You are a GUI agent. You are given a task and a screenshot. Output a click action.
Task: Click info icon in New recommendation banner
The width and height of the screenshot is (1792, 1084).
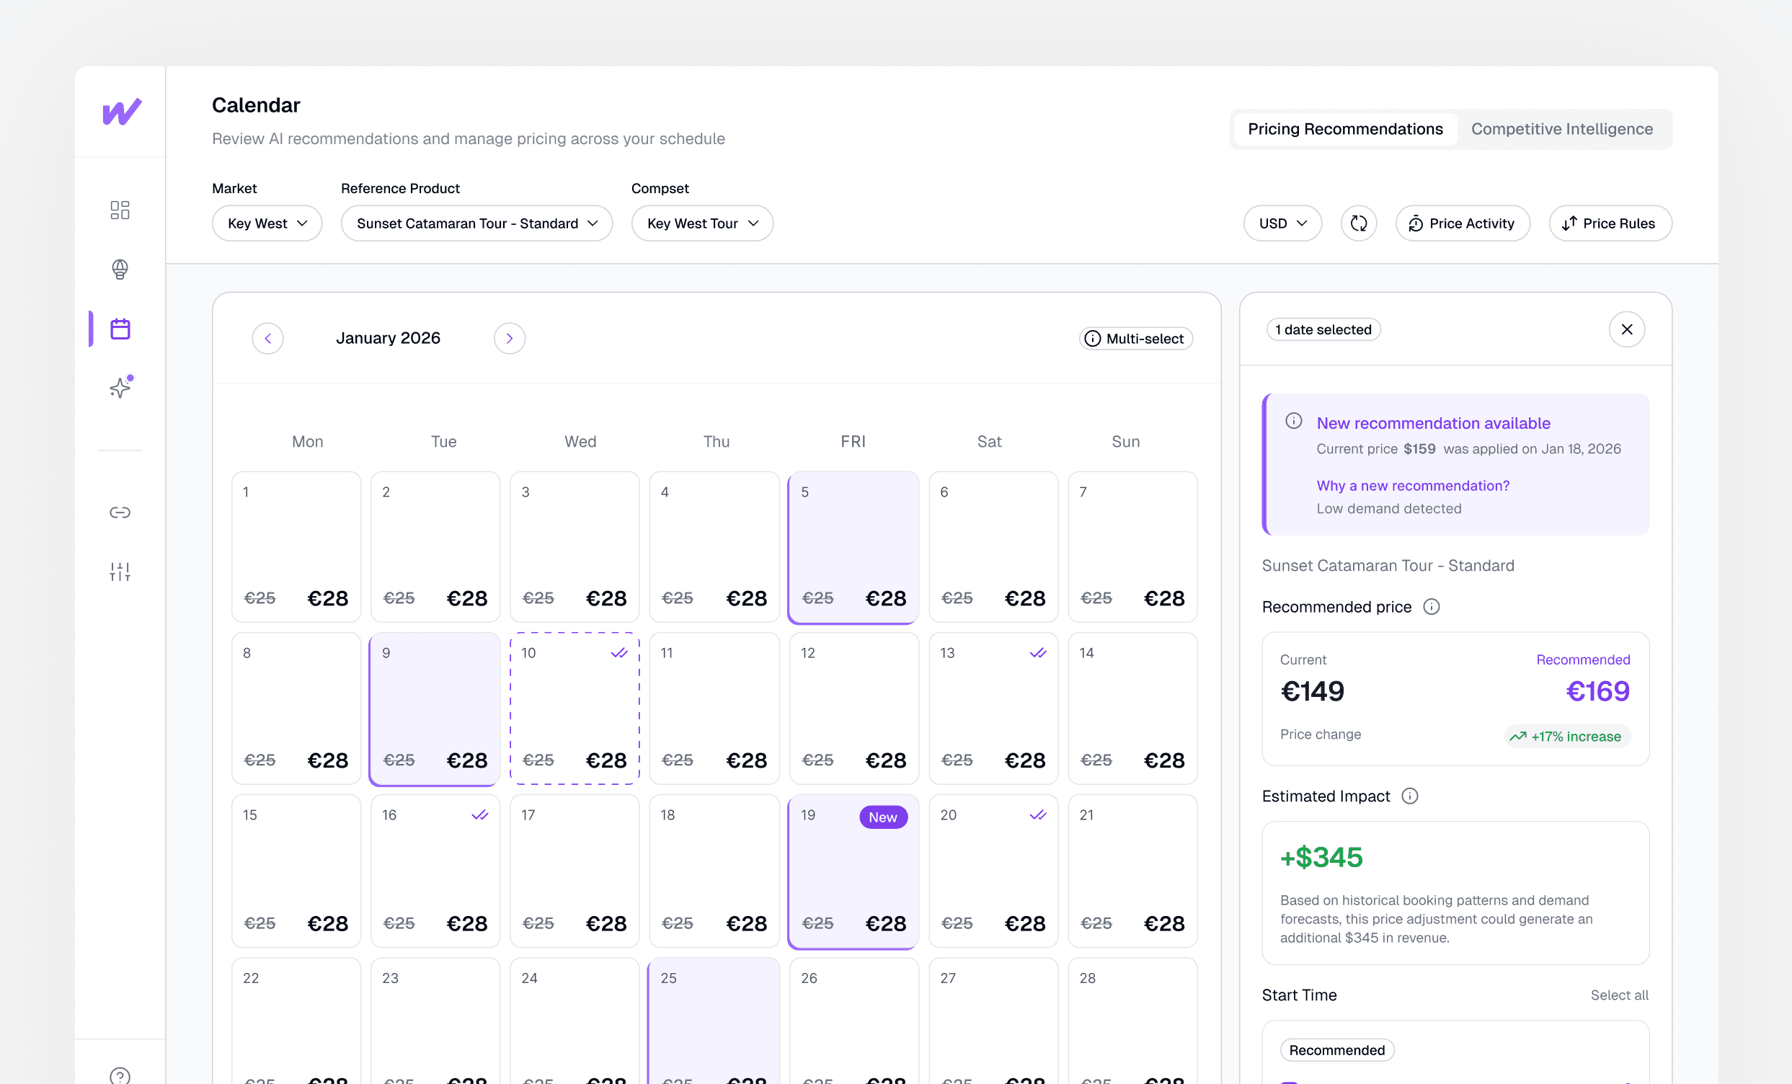click(x=1293, y=420)
